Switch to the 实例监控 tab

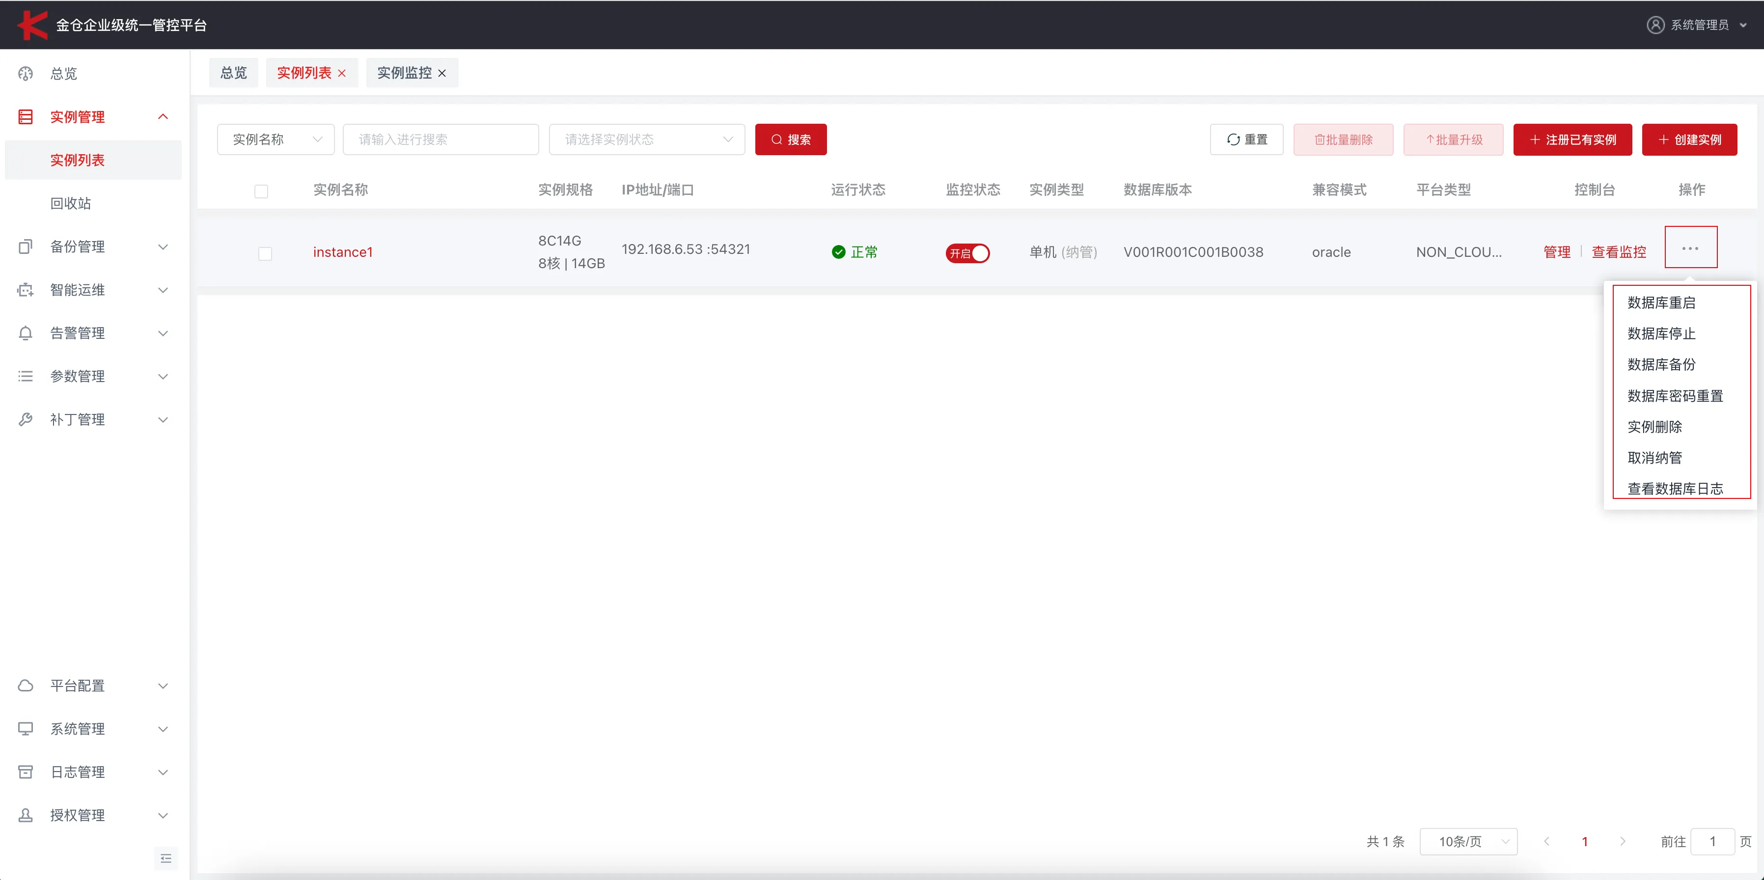point(405,73)
